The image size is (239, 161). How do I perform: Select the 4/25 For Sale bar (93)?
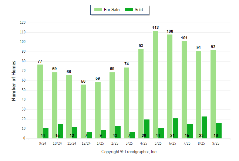click(141, 93)
